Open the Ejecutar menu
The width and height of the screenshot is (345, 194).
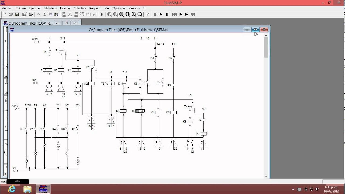coord(34,8)
